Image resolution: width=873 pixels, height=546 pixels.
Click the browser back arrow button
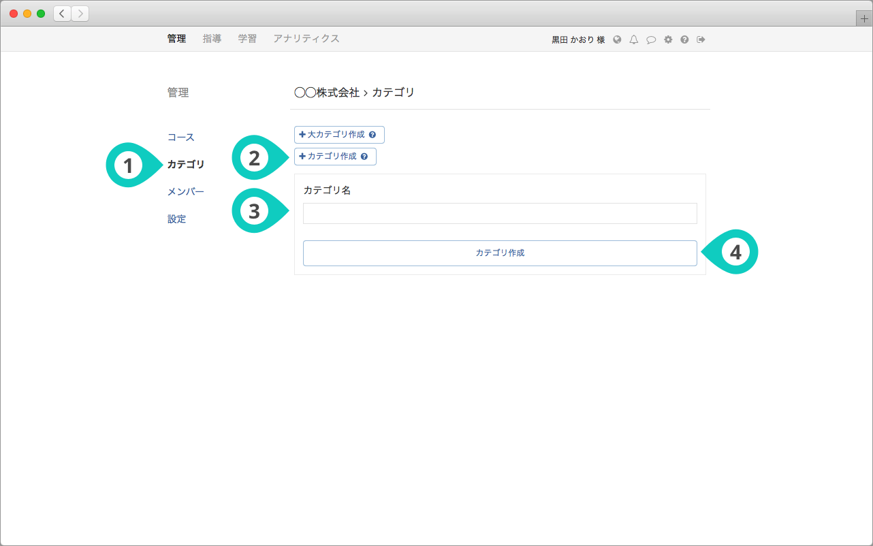62,14
